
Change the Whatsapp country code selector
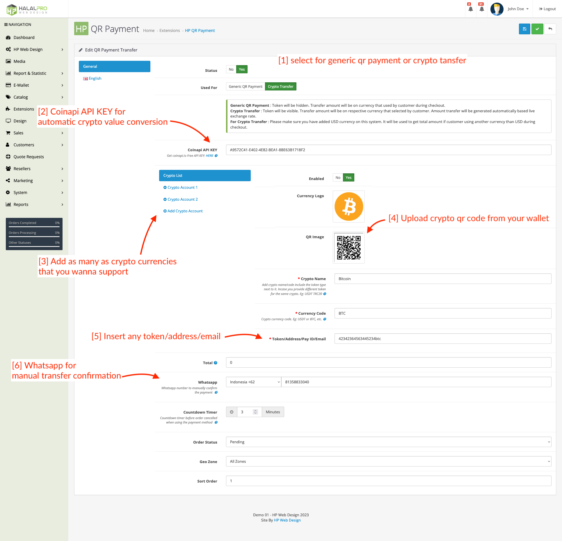pyautogui.click(x=253, y=382)
